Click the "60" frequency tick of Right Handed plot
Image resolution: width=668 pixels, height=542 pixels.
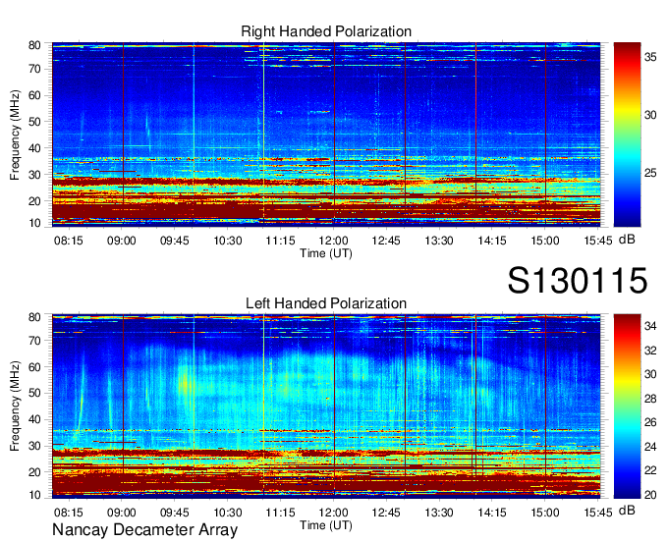point(34,95)
